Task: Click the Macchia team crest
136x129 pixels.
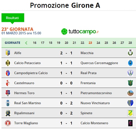Action: (130, 53)
